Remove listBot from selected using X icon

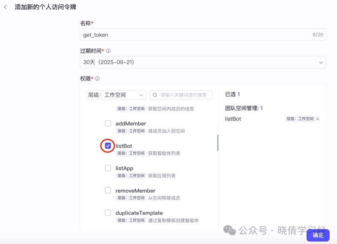[x=318, y=119]
